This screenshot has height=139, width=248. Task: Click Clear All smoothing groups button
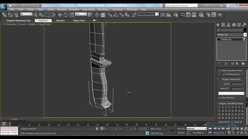(238, 122)
